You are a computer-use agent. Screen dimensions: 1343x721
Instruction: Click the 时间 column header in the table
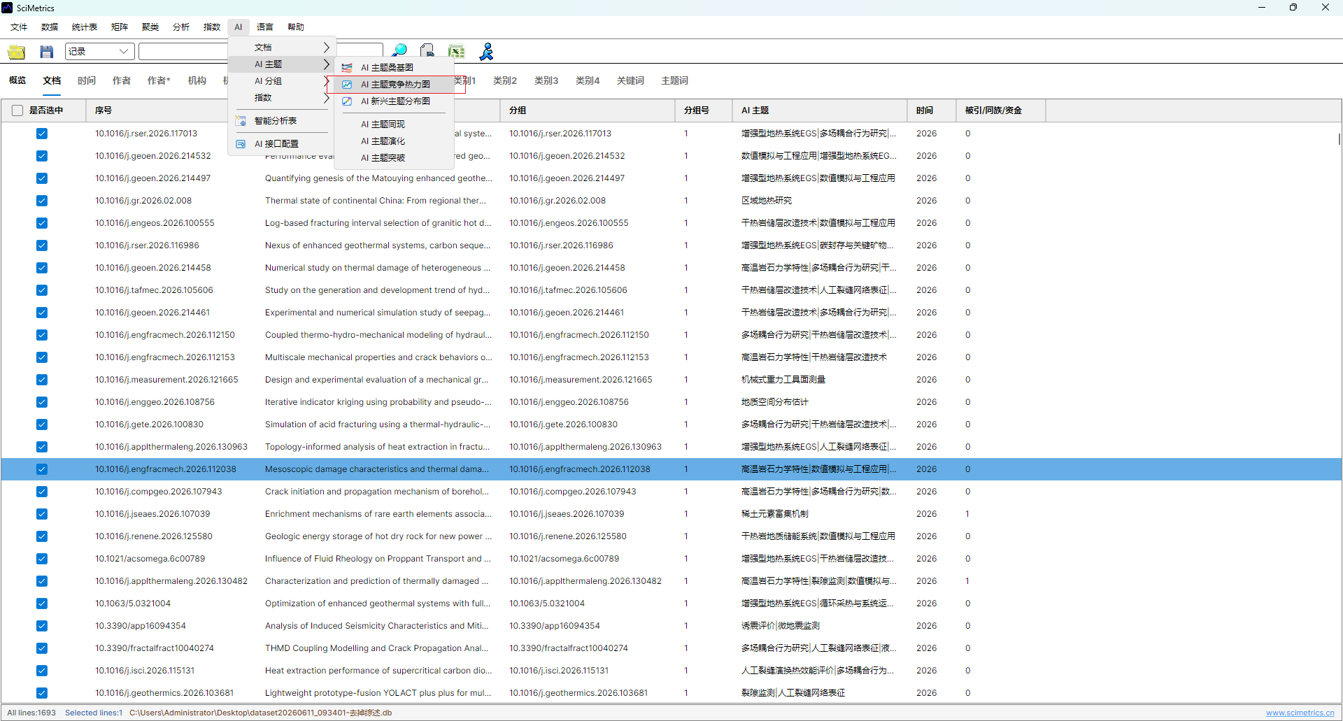[932, 110]
